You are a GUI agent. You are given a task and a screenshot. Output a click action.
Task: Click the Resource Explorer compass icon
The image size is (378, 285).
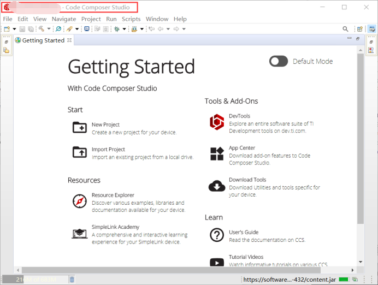point(80,201)
